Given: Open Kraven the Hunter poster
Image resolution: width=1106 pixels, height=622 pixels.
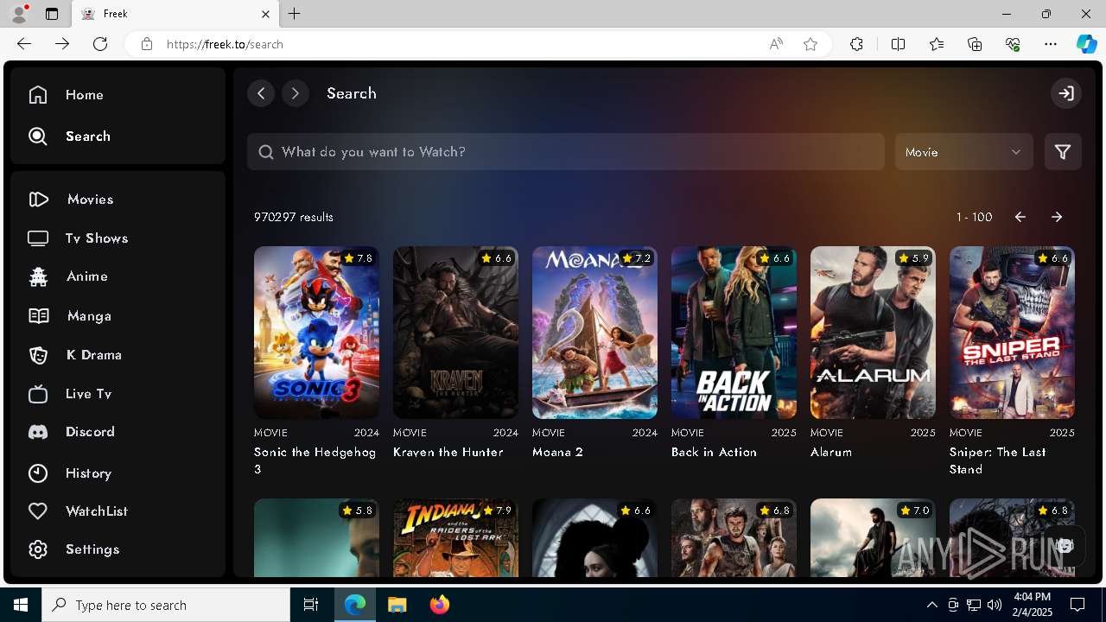Looking at the screenshot, I should tap(455, 333).
